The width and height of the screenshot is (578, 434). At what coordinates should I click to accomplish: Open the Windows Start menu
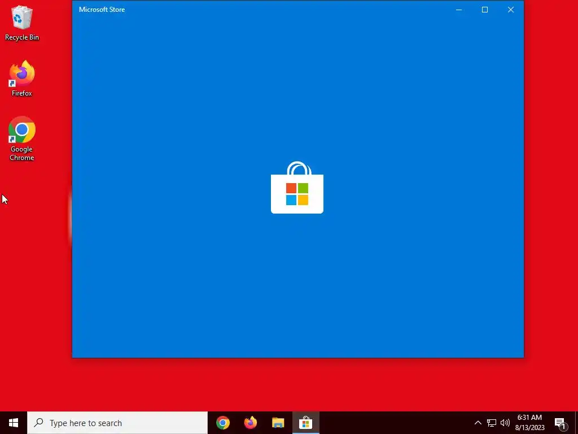click(14, 423)
